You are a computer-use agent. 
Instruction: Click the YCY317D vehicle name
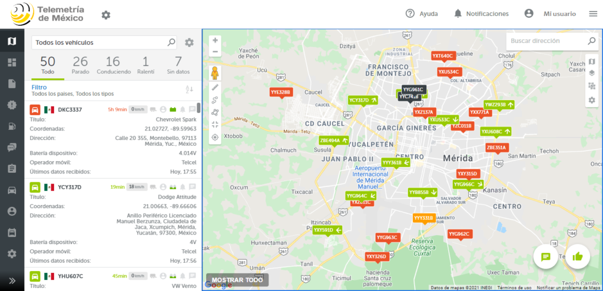click(69, 188)
